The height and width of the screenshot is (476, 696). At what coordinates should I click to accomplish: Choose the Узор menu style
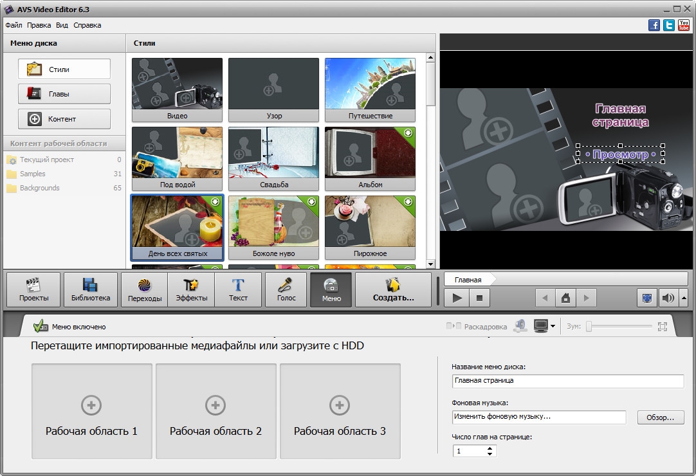point(273,89)
